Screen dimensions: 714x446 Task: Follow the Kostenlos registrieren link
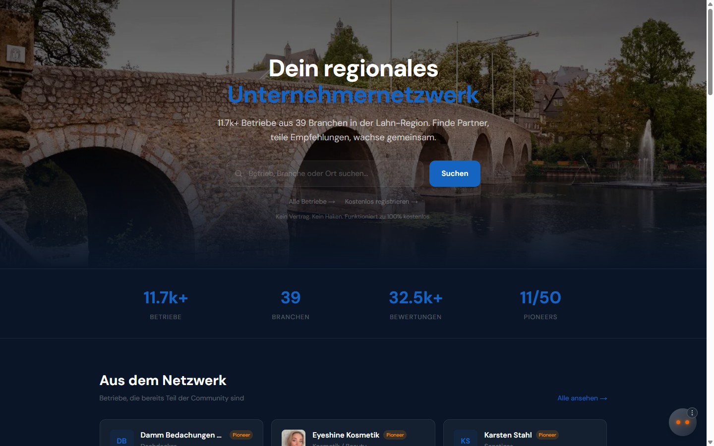(x=381, y=202)
